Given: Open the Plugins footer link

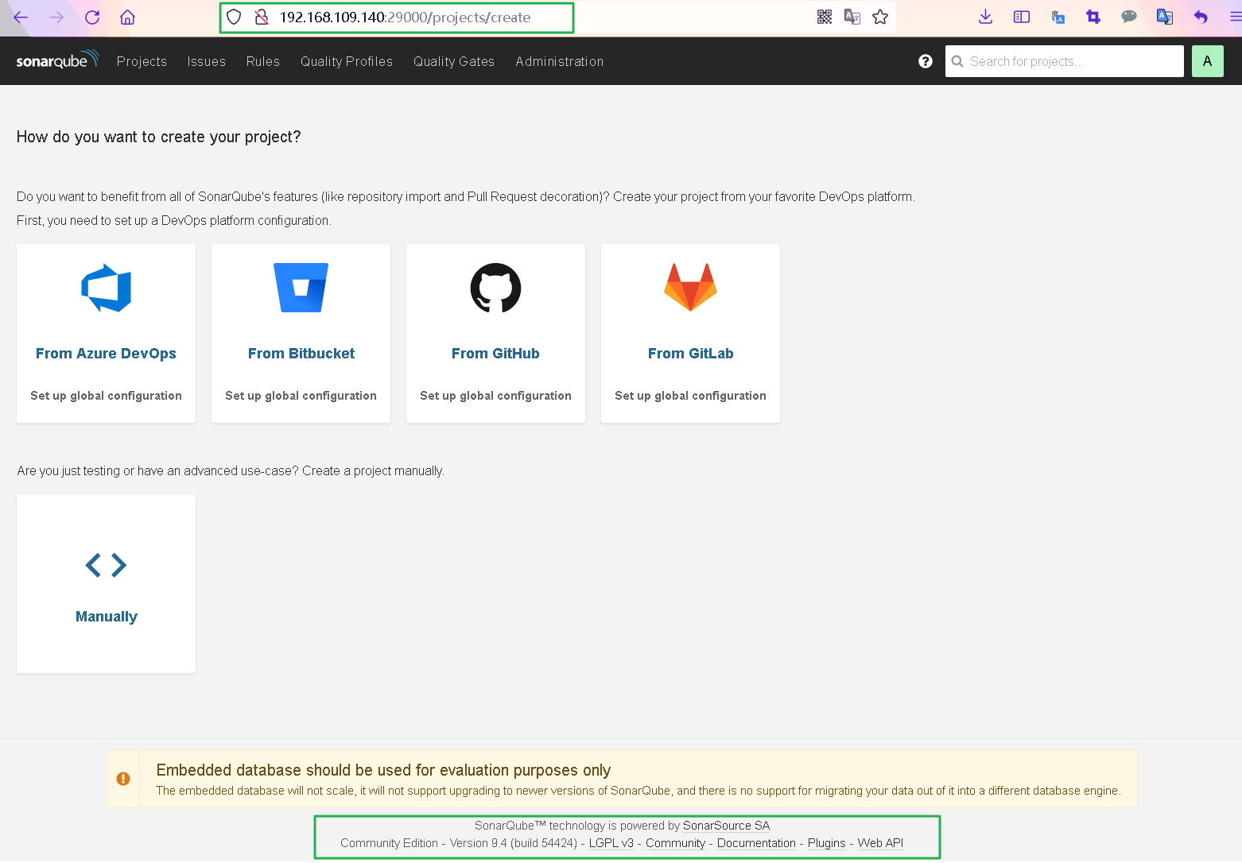Looking at the screenshot, I should (826, 843).
